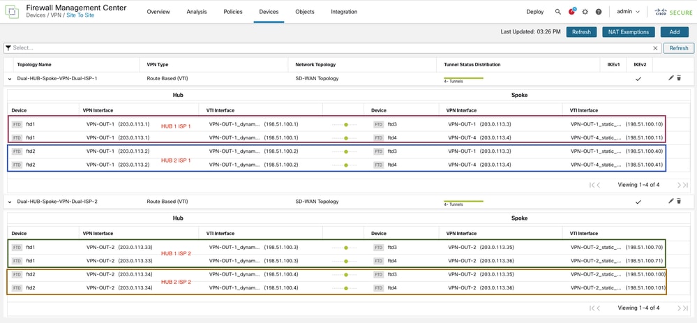This screenshot has width=697, height=323.
Task: Edit Dual-HUB-Spoke-VPN-Dual-ISP-2 topology with pencil icon
Action: 670,201
